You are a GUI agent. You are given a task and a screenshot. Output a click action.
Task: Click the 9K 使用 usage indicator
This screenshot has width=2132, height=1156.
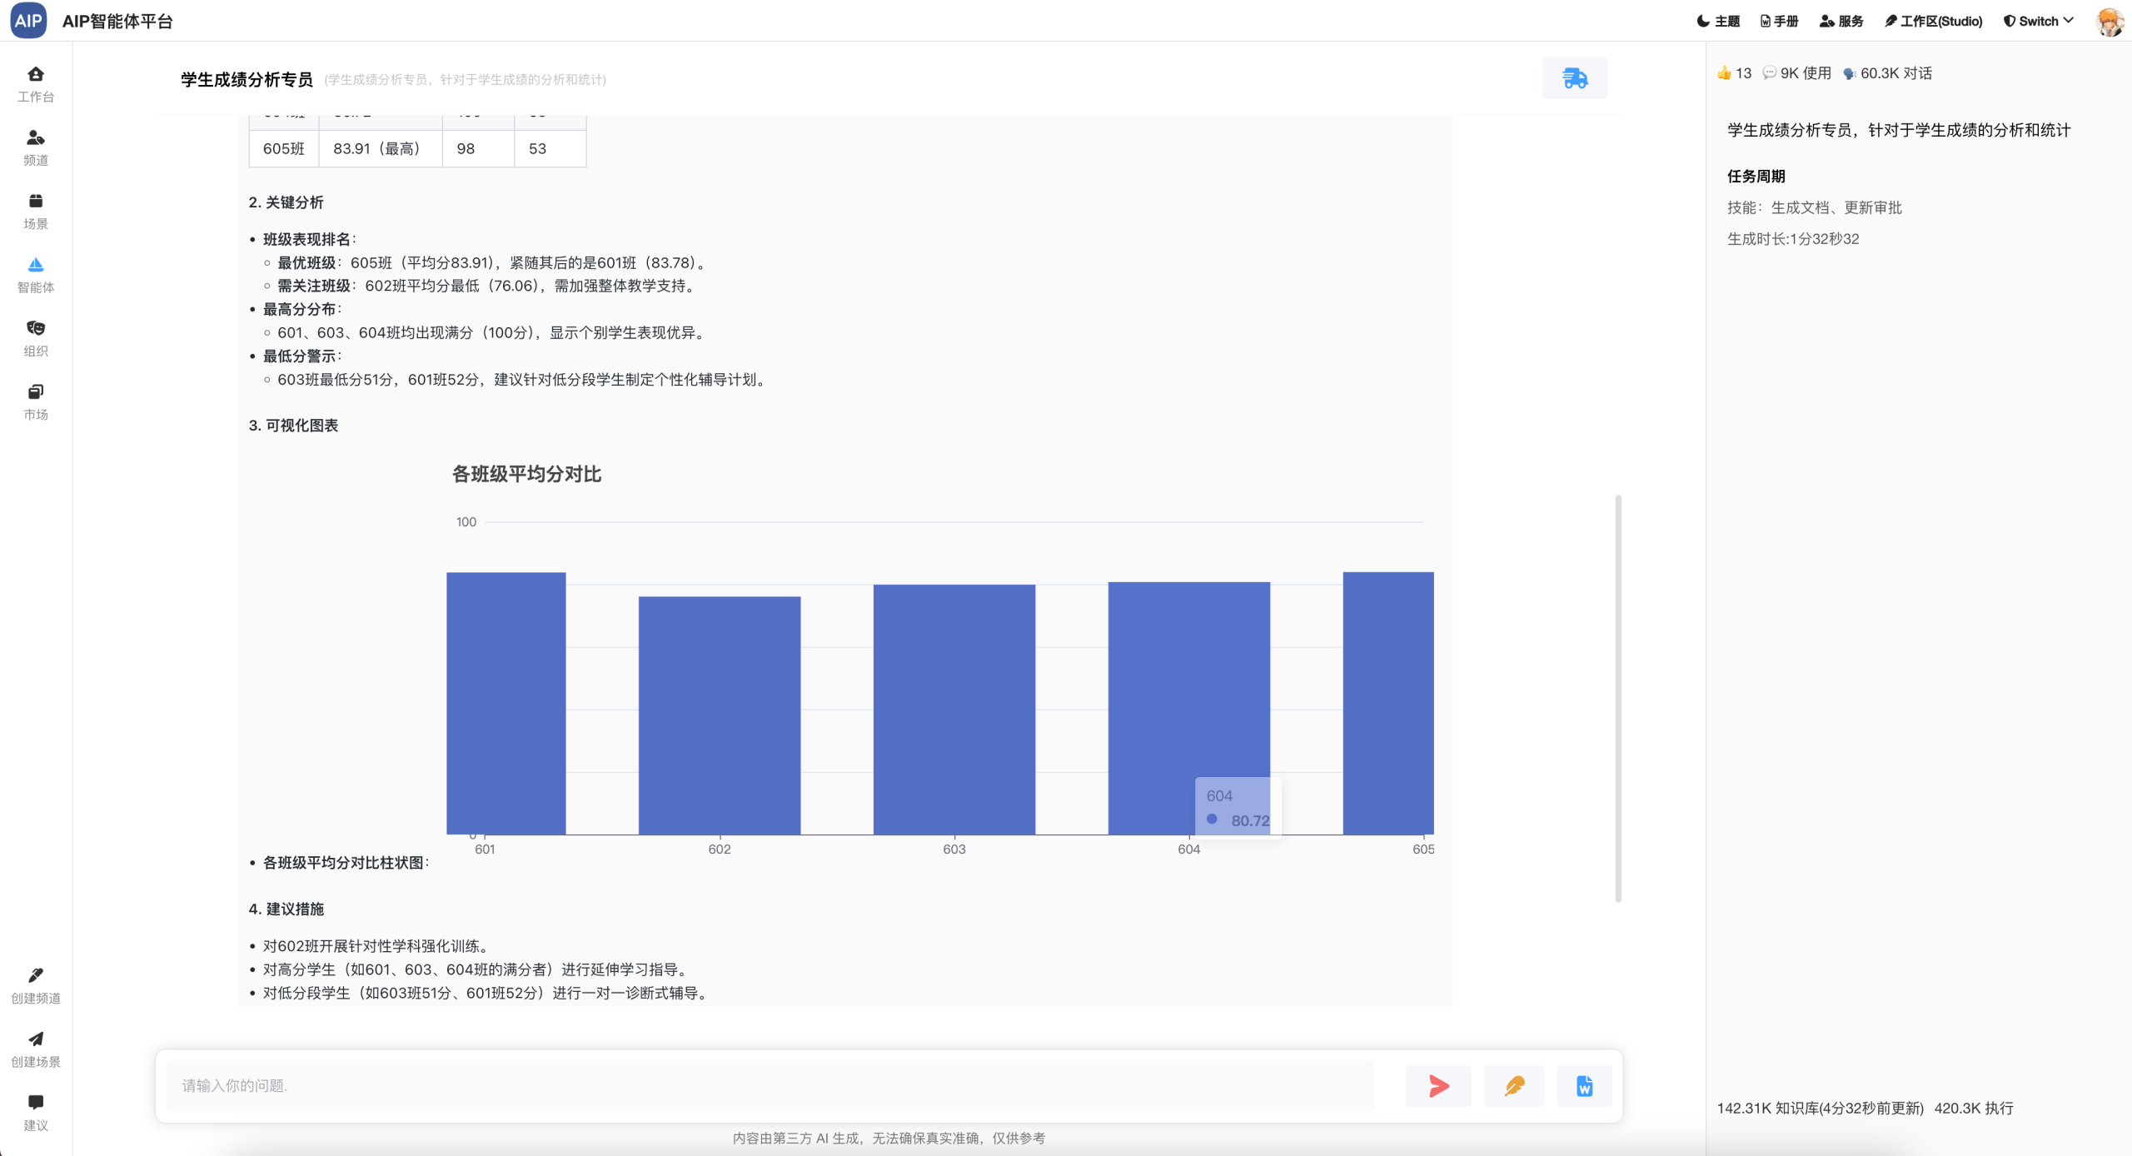tap(1797, 73)
